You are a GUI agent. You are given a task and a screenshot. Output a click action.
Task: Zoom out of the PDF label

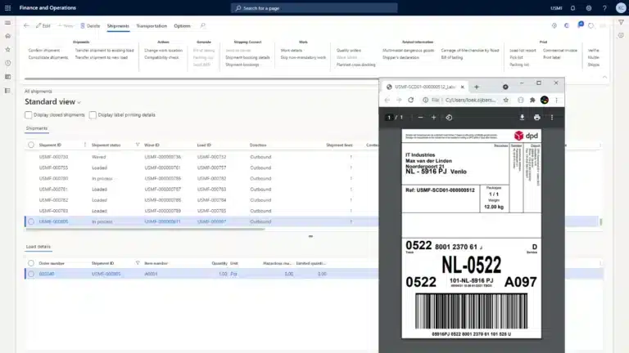pyautogui.click(x=420, y=118)
